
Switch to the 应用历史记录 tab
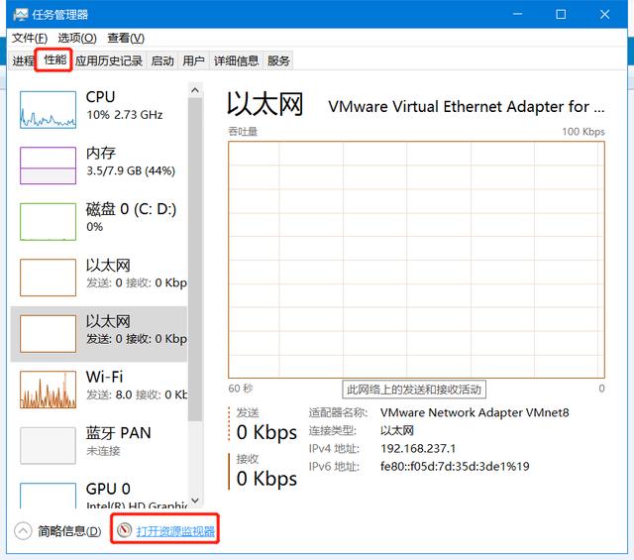coord(109,60)
